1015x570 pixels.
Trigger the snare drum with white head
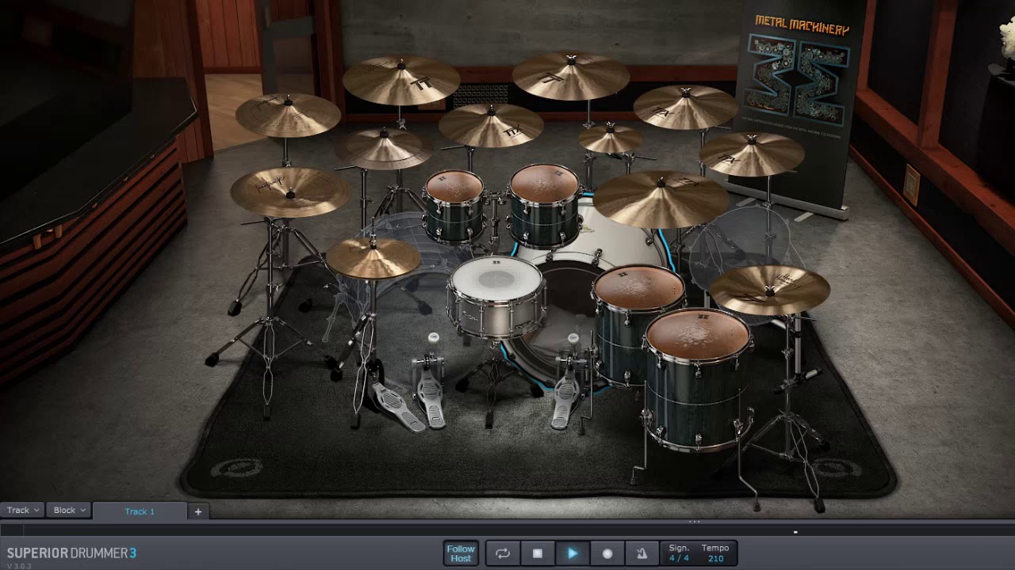(496, 279)
